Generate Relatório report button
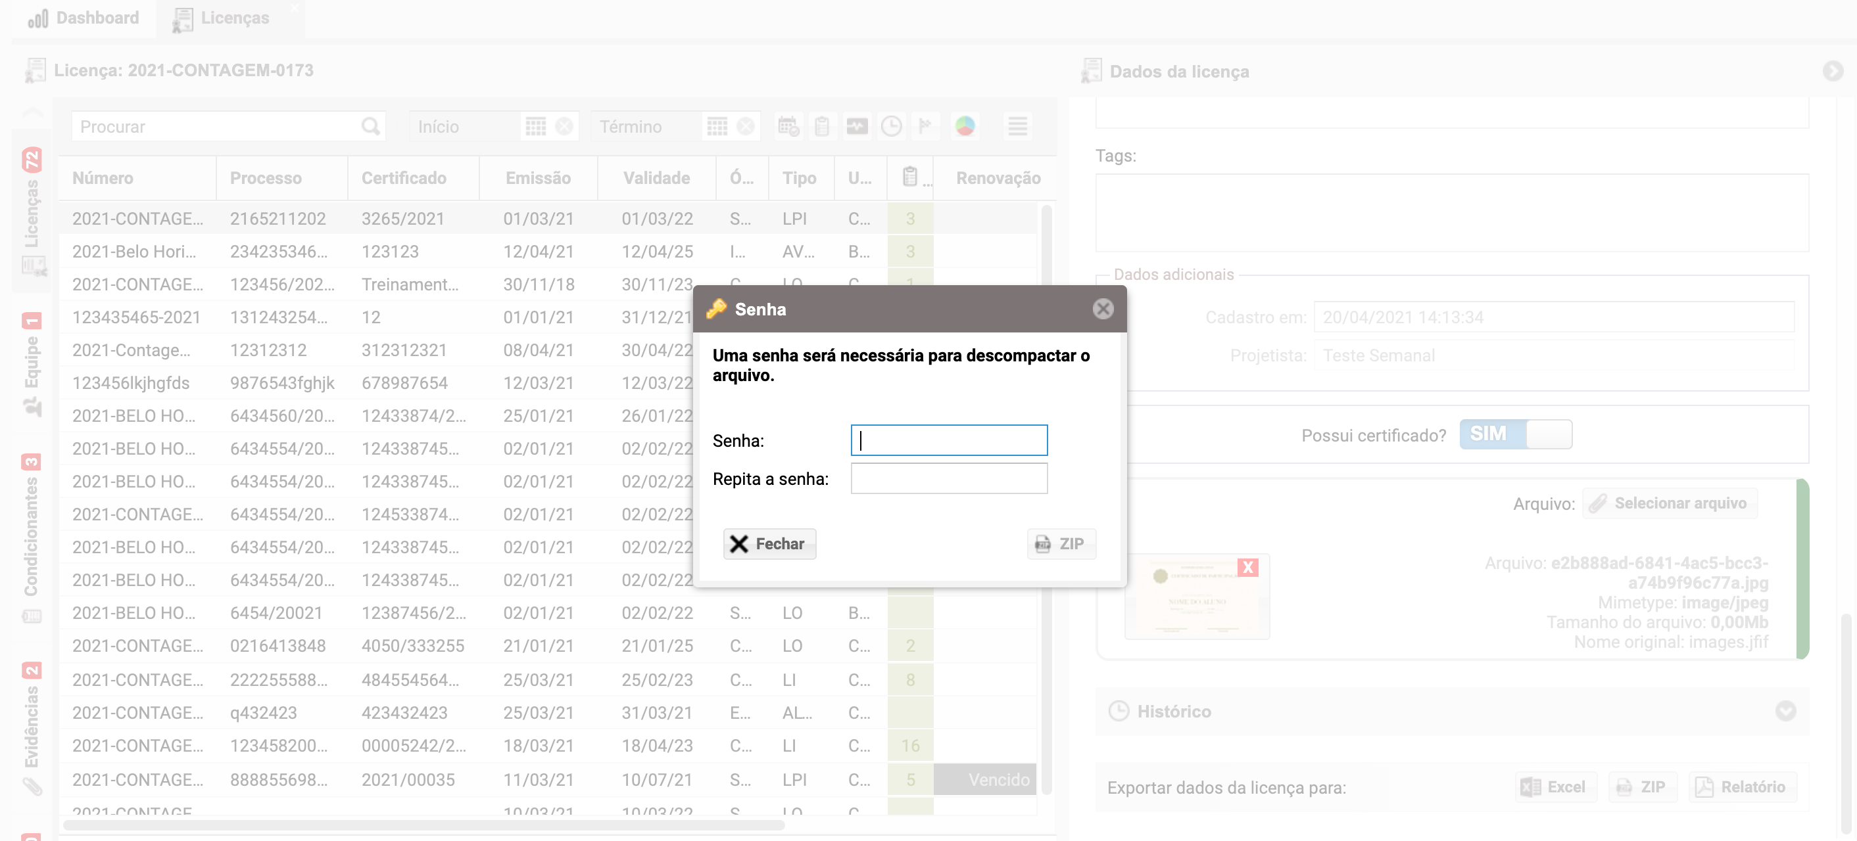The height and width of the screenshot is (841, 1857). 1742,787
